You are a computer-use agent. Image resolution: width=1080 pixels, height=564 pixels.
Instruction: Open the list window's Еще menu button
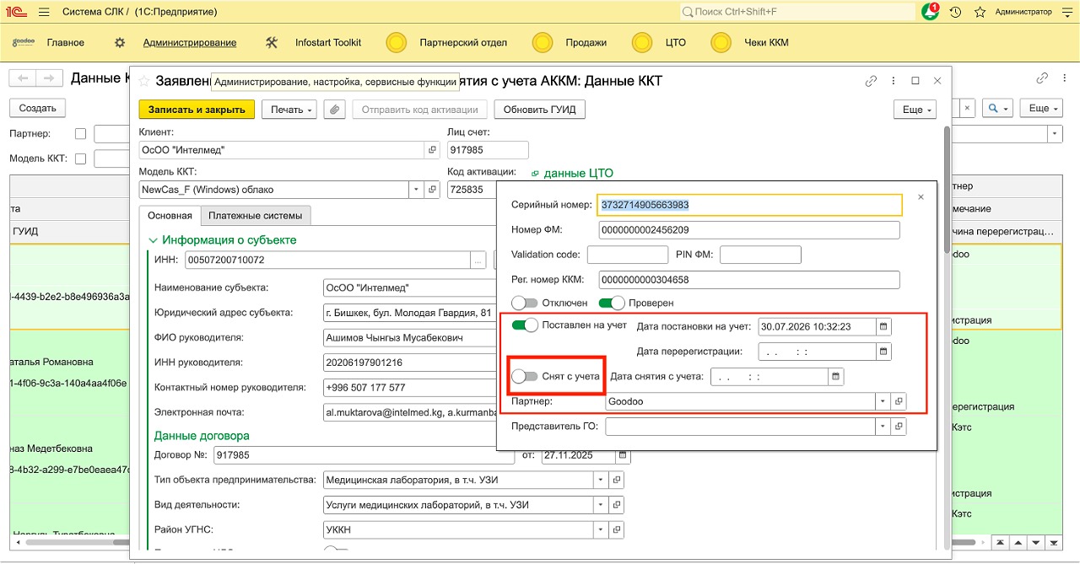coord(1040,108)
